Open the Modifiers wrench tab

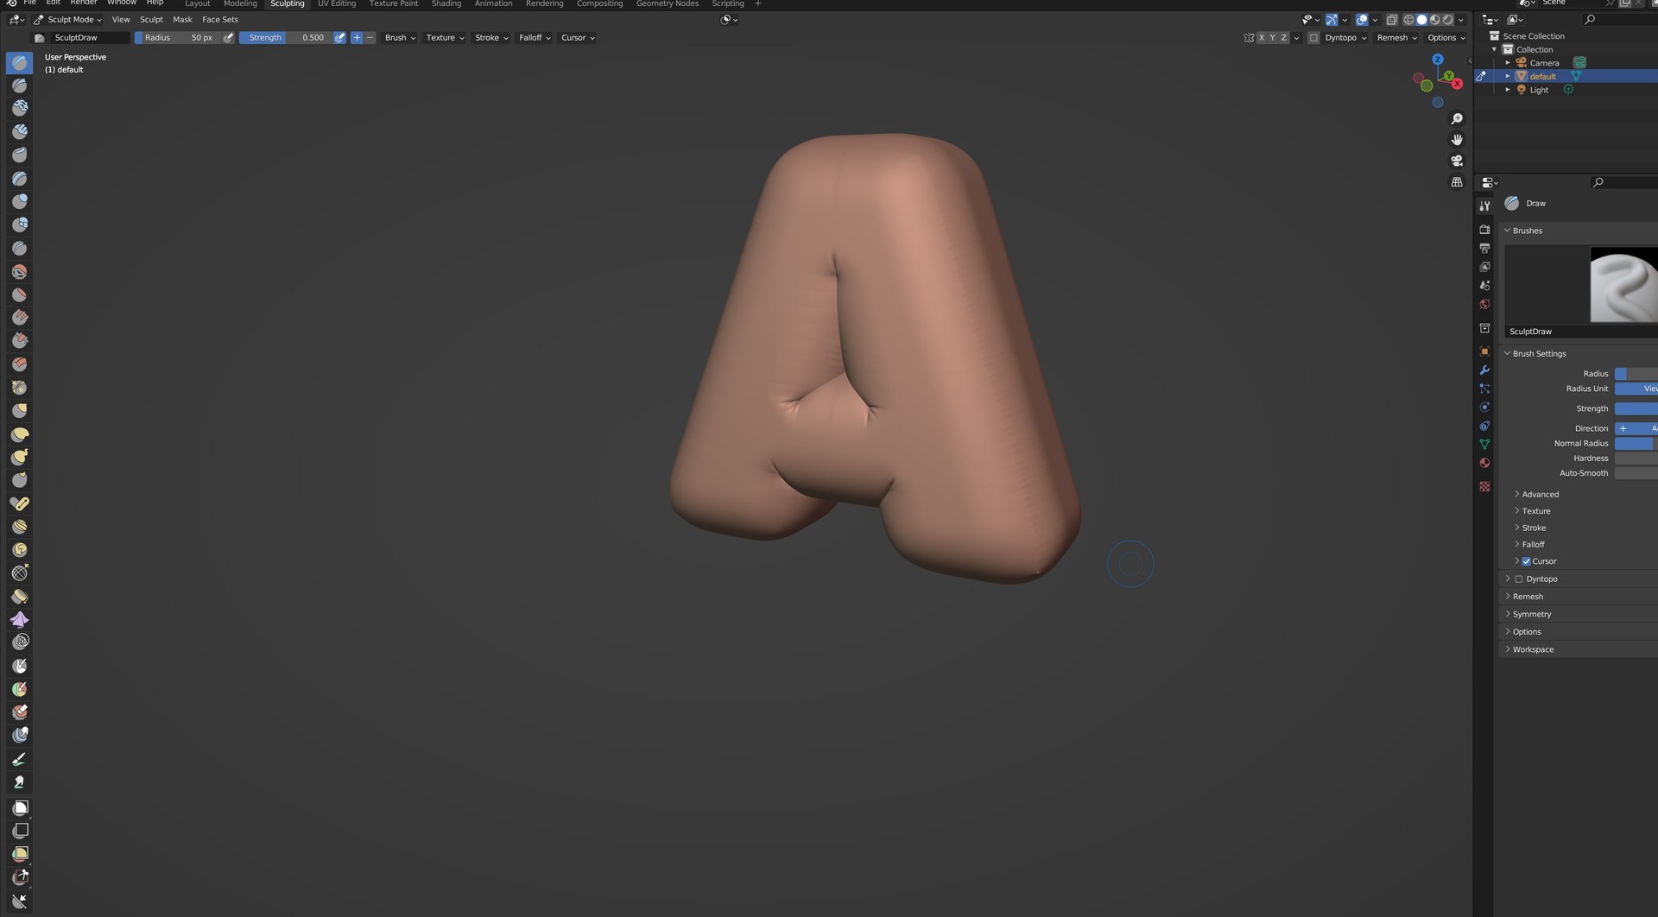(1484, 370)
